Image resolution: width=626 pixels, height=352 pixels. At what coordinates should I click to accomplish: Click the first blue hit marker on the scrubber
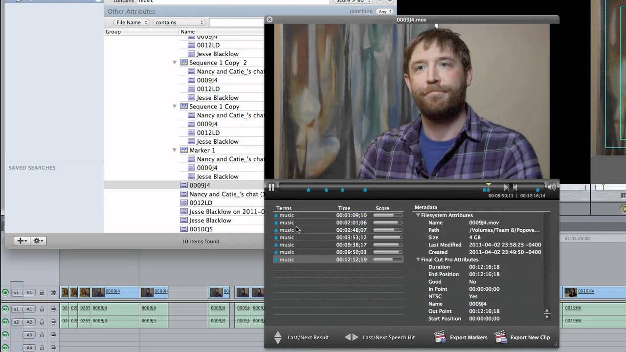tap(308, 189)
